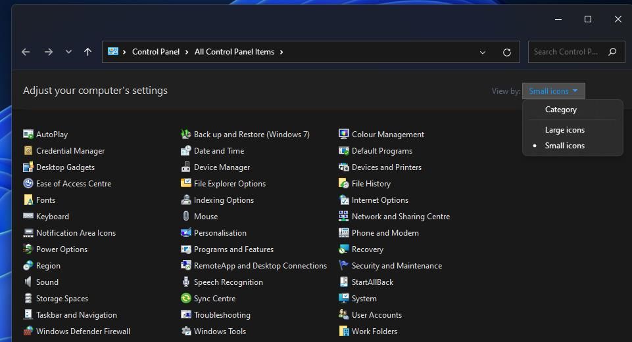Click the Search Control Panel field

tap(566, 52)
